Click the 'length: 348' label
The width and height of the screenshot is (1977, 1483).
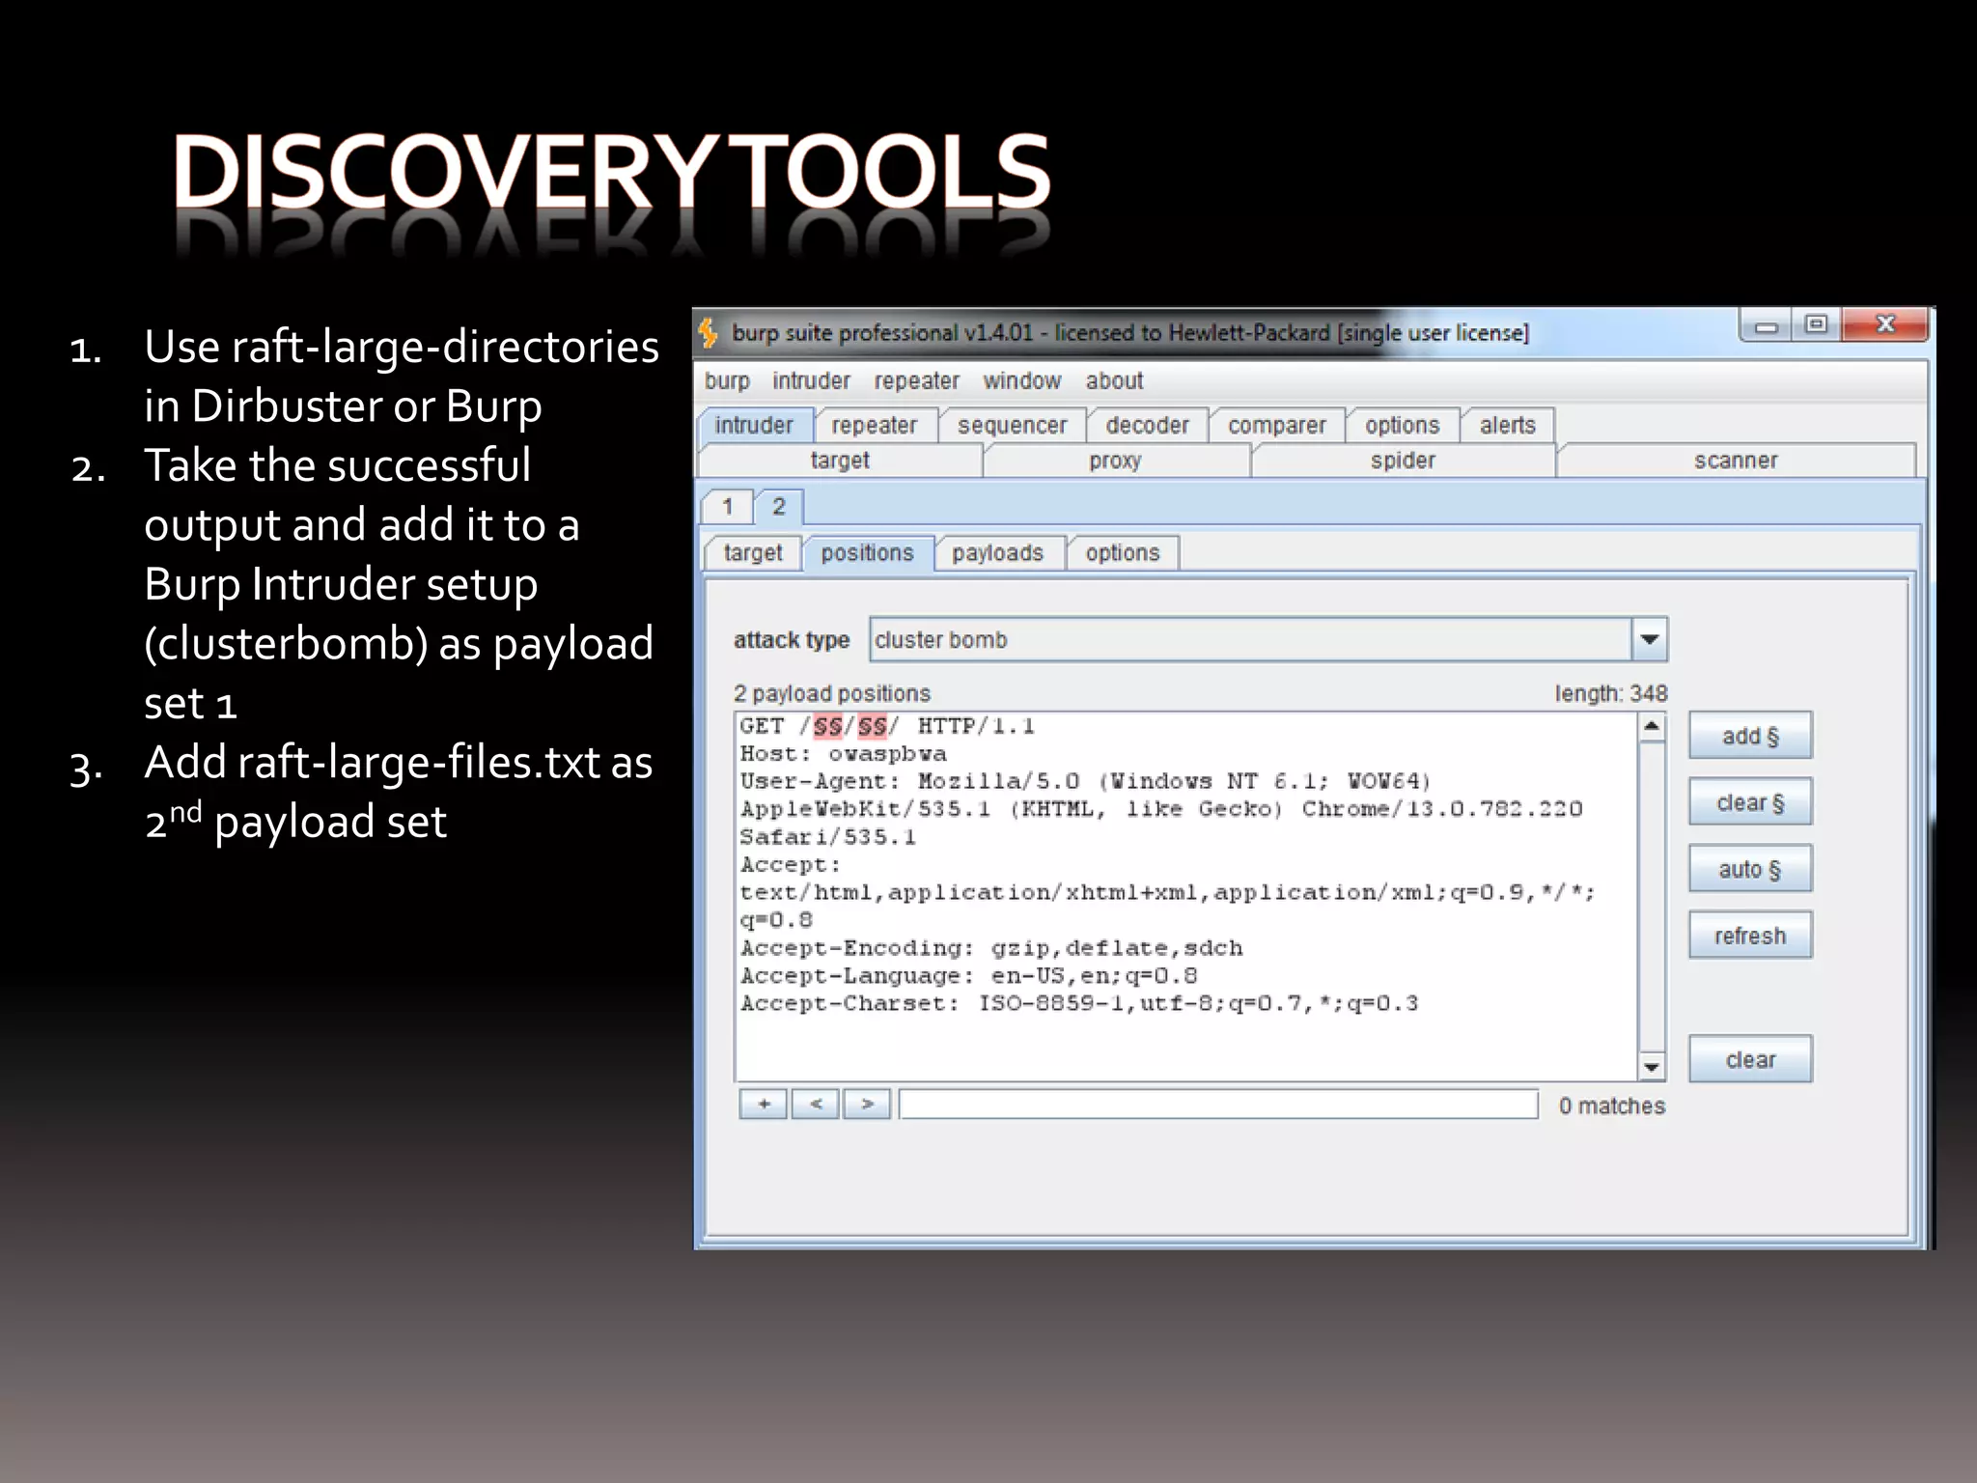click(x=1611, y=693)
